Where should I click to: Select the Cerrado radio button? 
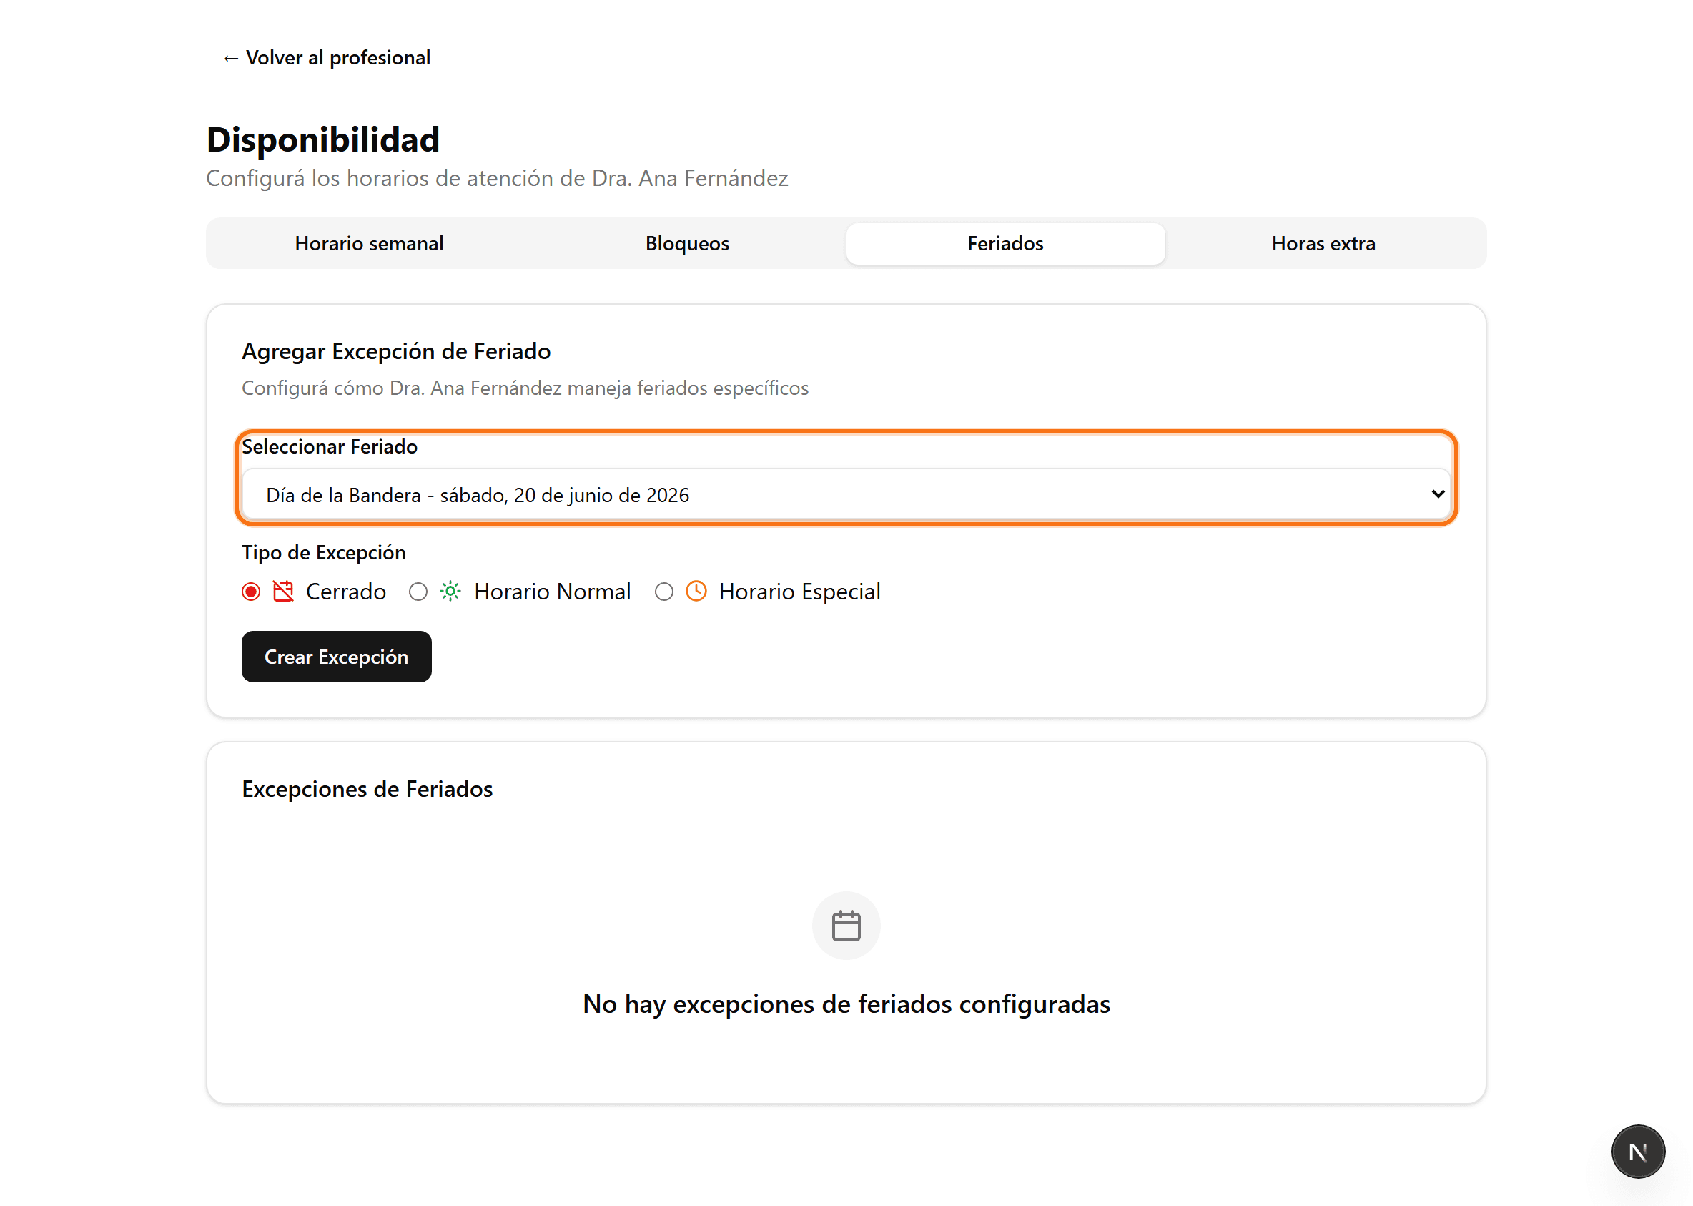[x=251, y=592]
